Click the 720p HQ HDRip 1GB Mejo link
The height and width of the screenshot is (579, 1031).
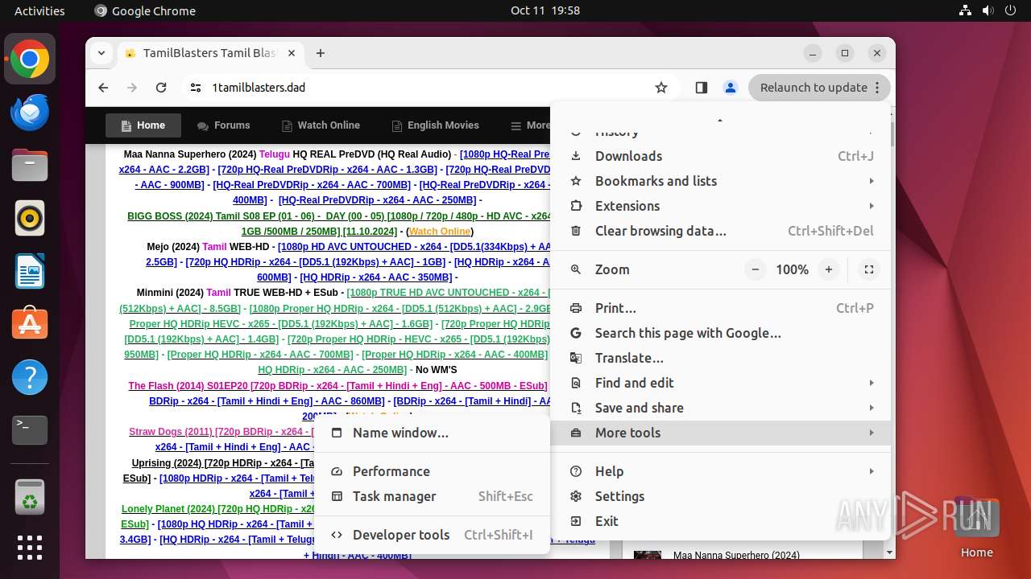point(315,262)
